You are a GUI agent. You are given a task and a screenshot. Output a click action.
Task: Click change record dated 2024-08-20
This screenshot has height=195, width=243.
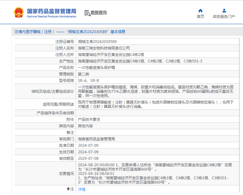pyautogui.click(x=155, y=167)
